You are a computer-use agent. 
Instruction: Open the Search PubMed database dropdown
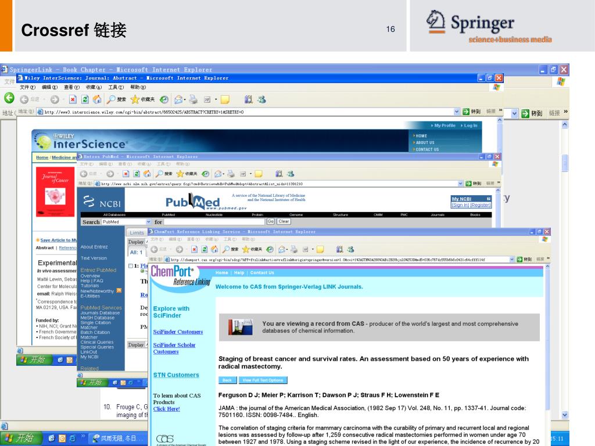[148, 222]
